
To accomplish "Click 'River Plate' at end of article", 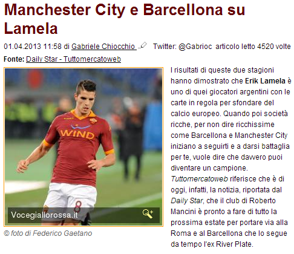I will [234, 244].
